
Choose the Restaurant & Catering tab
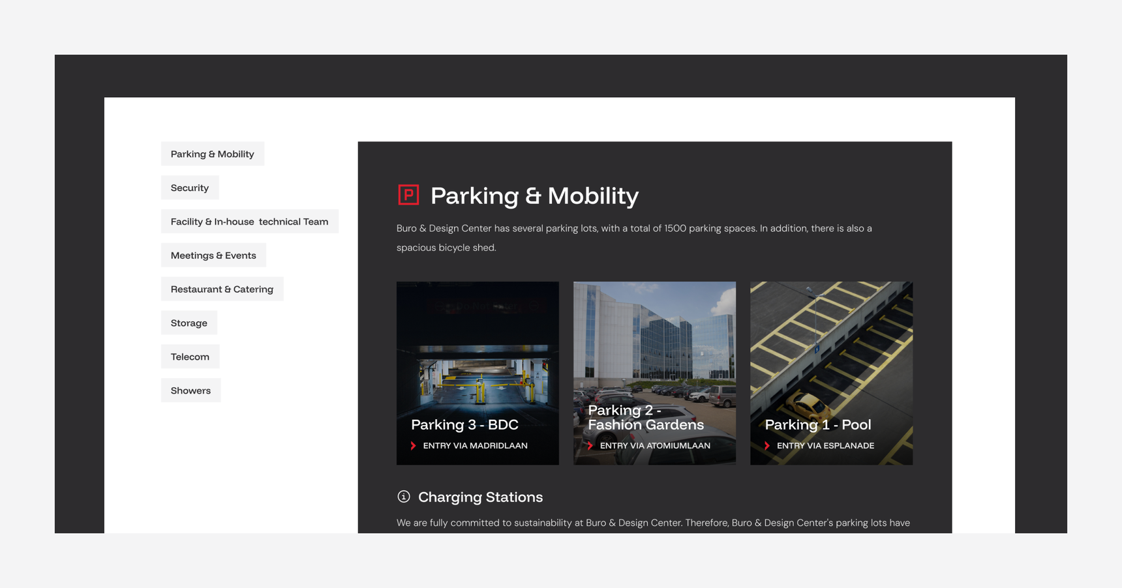click(222, 289)
